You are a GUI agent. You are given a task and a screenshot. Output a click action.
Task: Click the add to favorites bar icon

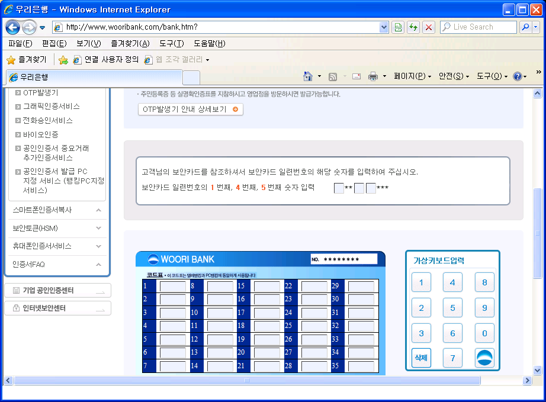point(63,60)
